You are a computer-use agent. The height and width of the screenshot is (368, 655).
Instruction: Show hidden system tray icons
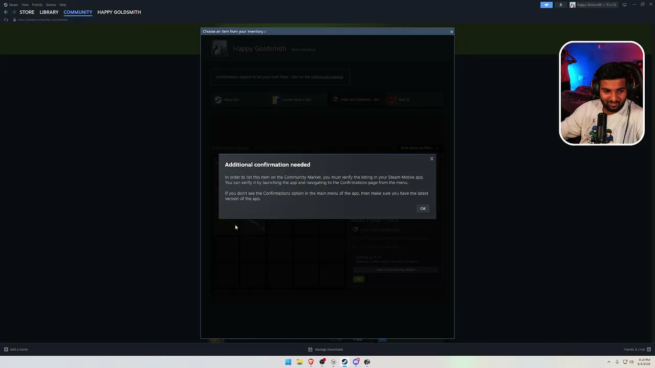609,362
